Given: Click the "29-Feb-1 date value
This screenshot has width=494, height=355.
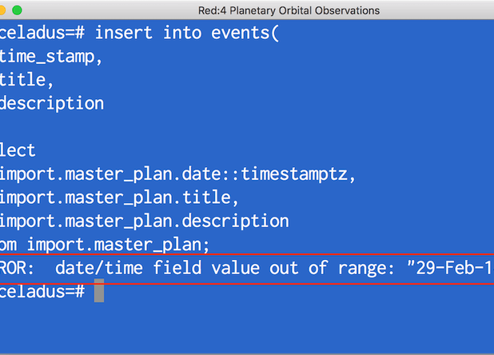Looking at the screenshot, I should coord(451,268).
